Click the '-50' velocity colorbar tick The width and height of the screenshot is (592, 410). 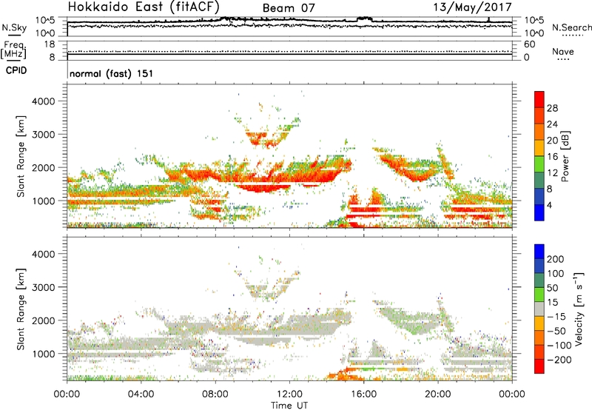tap(556, 331)
